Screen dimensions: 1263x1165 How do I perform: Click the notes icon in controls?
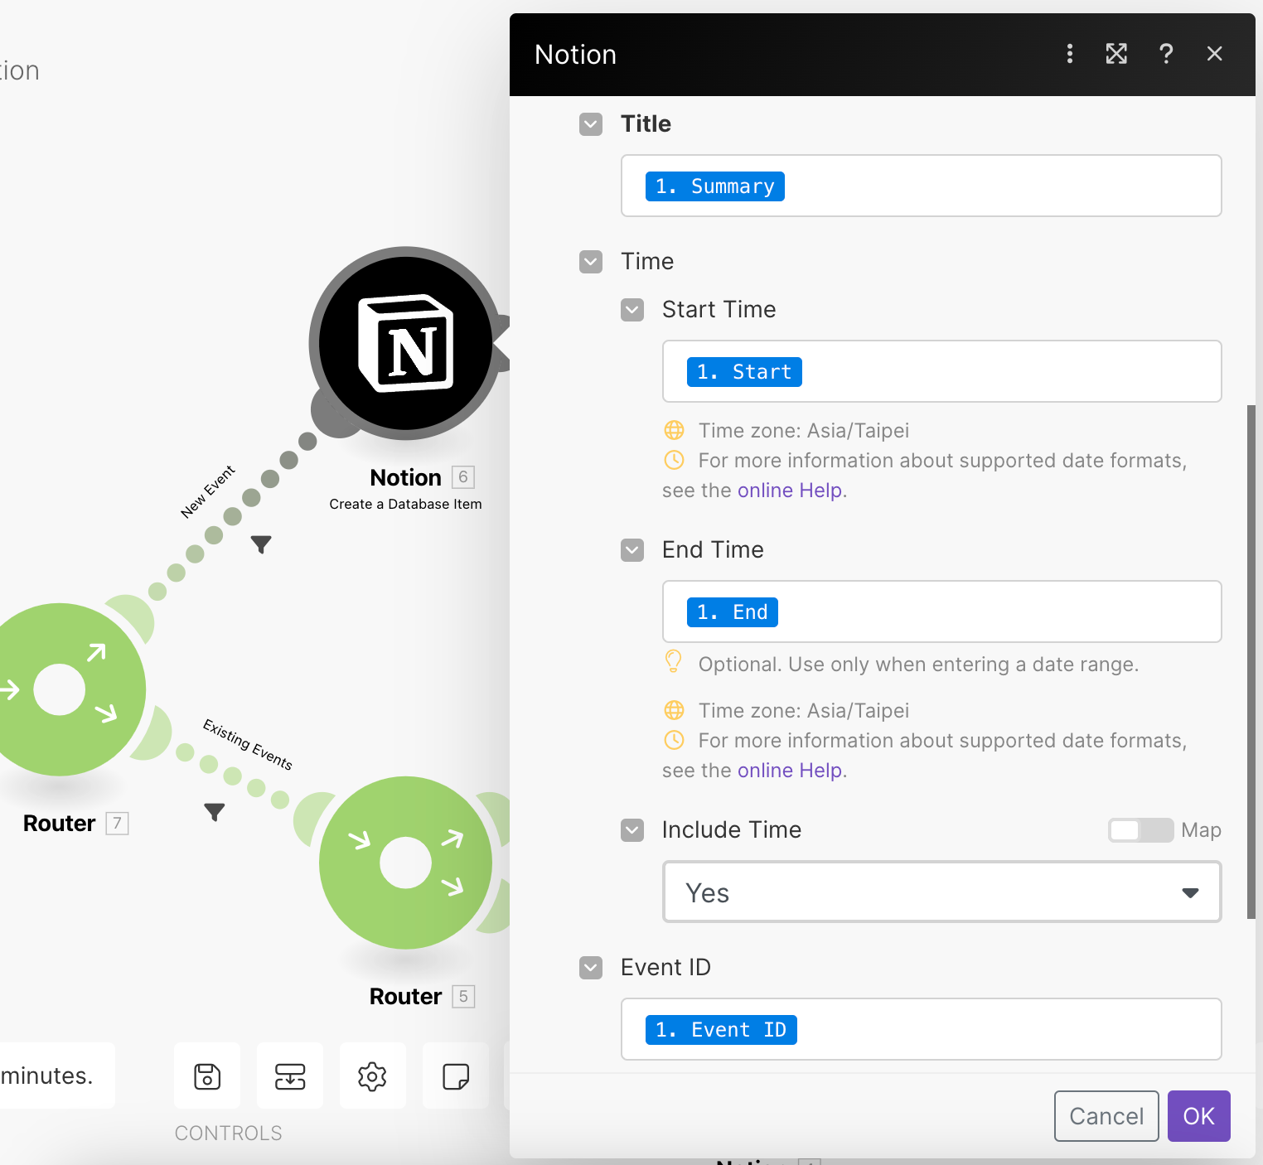456,1076
